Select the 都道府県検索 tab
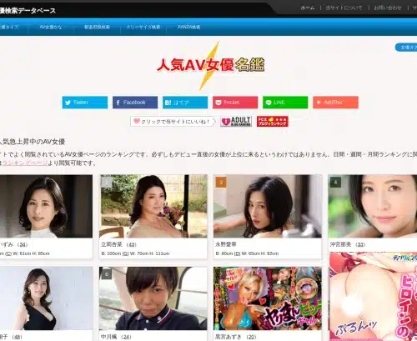Viewport: 417px width, 341px height. click(x=97, y=27)
